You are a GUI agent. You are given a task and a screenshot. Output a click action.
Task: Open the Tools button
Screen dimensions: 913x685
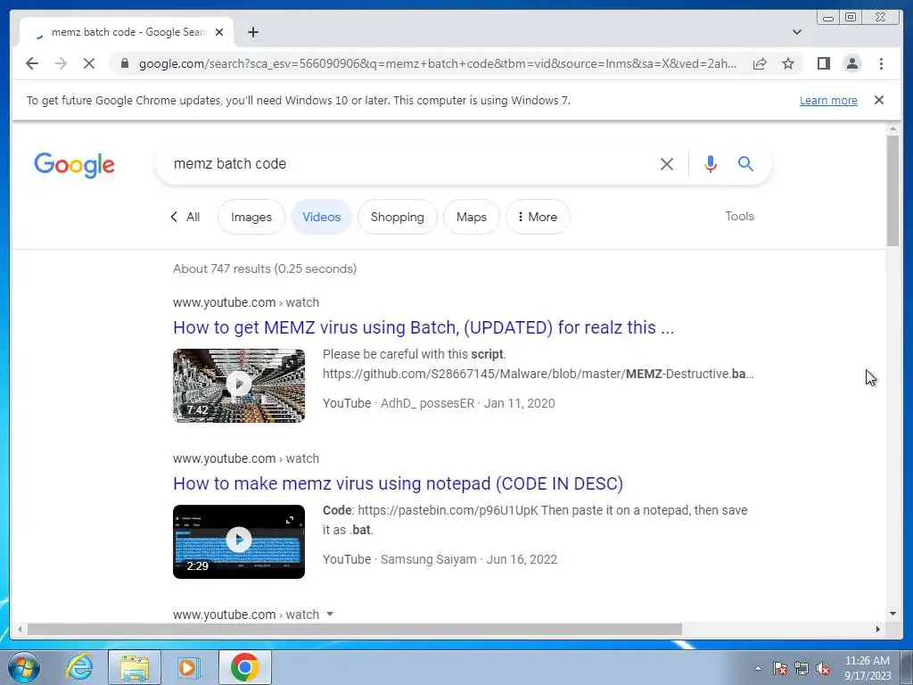point(739,216)
